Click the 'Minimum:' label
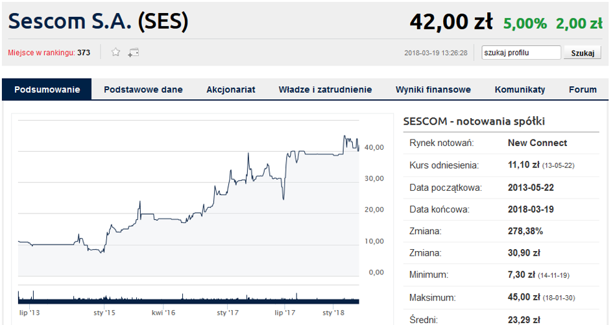The width and height of the screenshot is (613, 325). point(429,274)
